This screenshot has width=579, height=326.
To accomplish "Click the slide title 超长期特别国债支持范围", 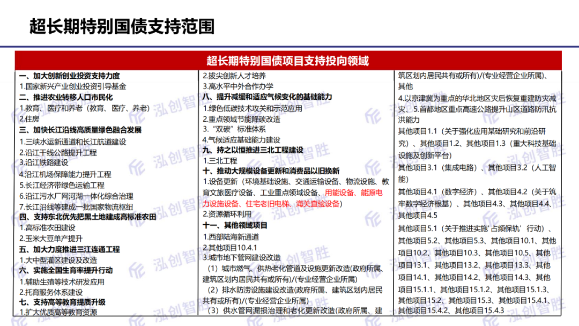I will tap(122, 27).
